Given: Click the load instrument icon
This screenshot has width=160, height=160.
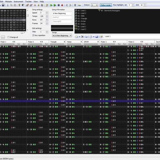Looking at the screenshot, I should pos(91,37).
